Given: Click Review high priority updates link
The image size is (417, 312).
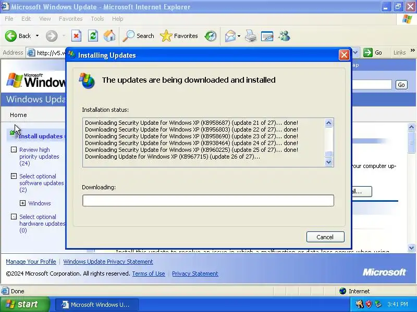Looking at the screenshot, I should coord(39,157).
